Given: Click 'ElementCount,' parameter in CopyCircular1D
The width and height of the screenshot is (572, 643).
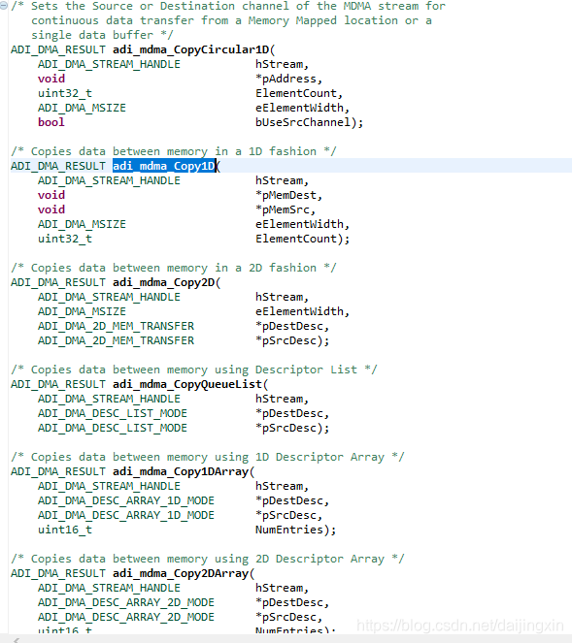Looking at the screenshot, I should click(x=299, y=93).
